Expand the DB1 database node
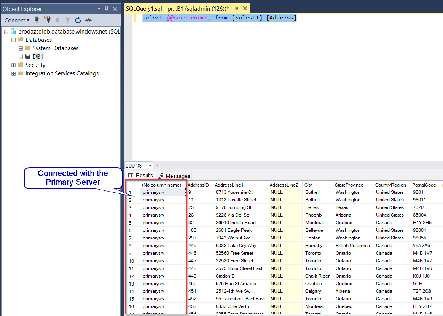The height and width of the screenshot is (316, 443). point(21,57)
